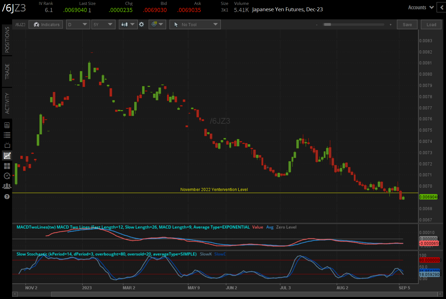446x299 pixels.
Task: Adjust the chart zoom slider
Action: click(328, 25)
